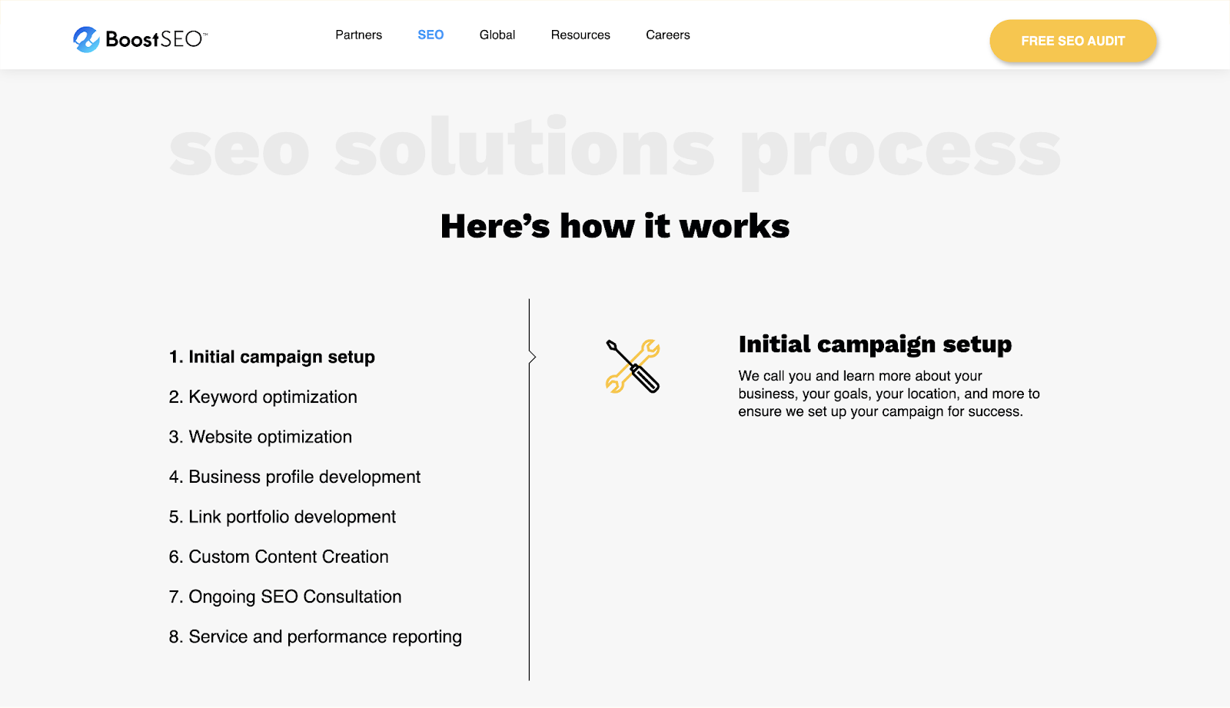
Task: Select step 1 Initial campaign setup
Action: (272, 356)
